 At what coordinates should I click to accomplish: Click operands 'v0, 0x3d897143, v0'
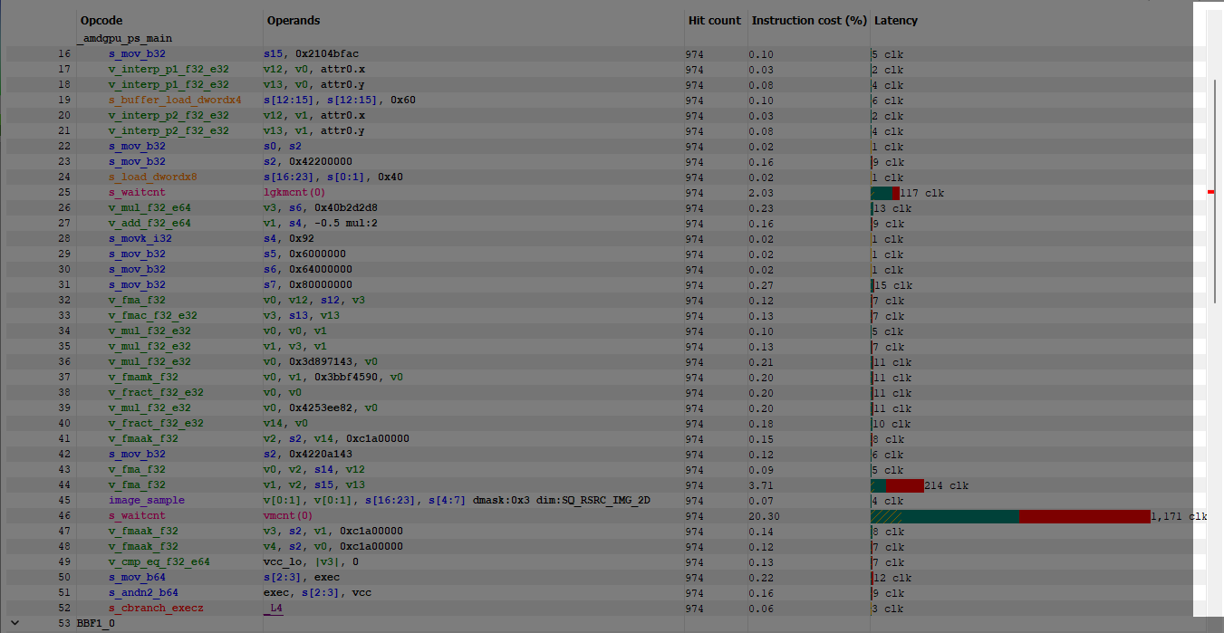pyautogui.click(x=321, y=362)
